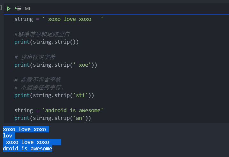This screenshot has width=229, height=157.
Task: Click the string = 'android is awesome' line
Action: click(x=59, y=110)
